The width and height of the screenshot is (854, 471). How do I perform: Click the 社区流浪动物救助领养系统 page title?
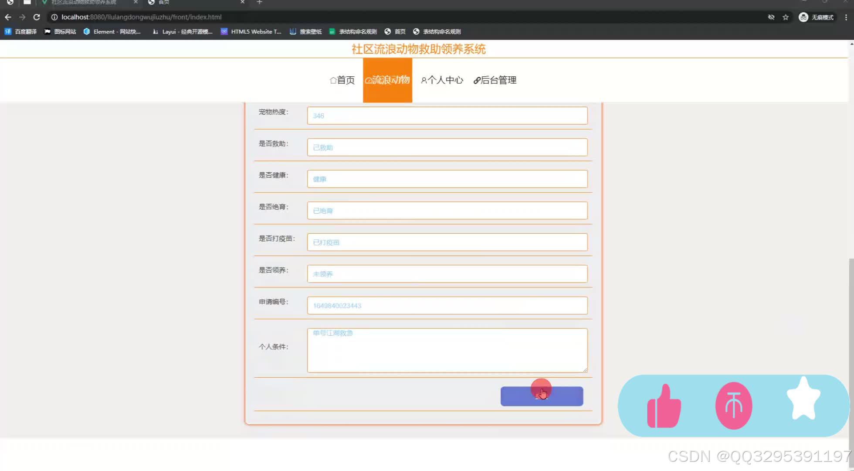pyautogui.click(x=418, y=49)
